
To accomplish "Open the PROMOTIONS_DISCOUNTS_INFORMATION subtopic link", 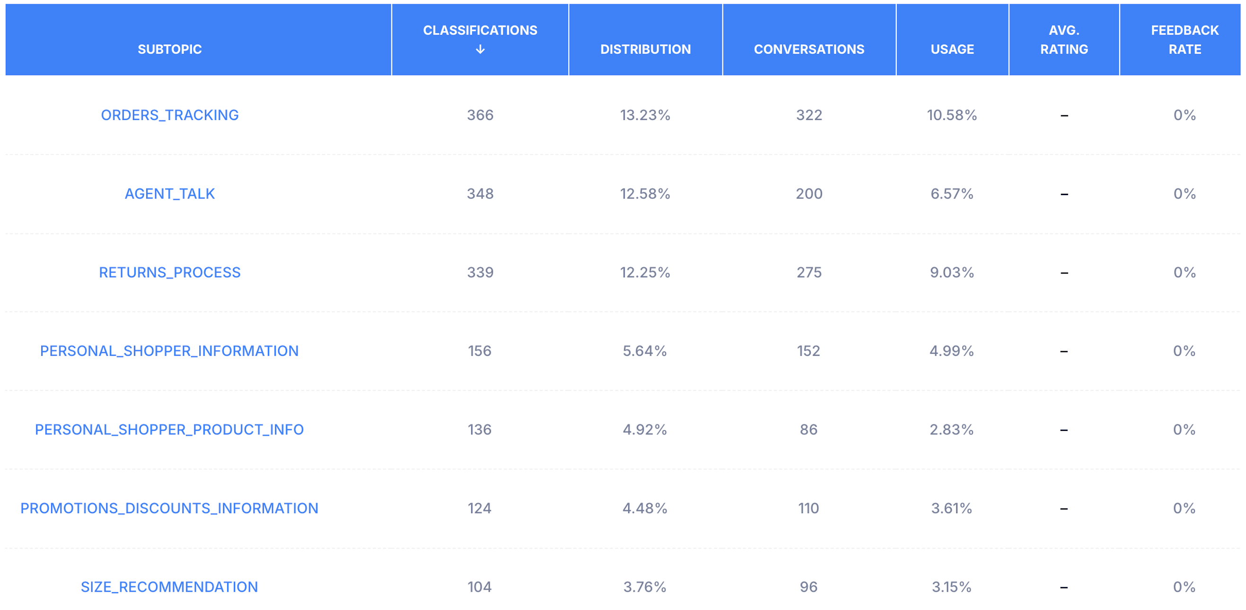I will [x=169, y=508].
